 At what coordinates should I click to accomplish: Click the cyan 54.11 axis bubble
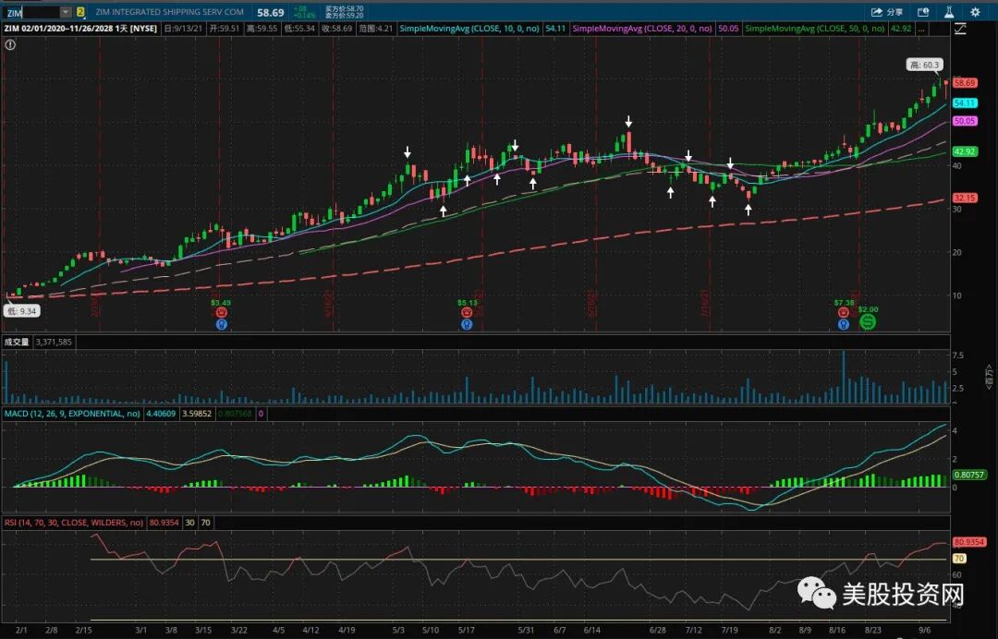point(965,103)
